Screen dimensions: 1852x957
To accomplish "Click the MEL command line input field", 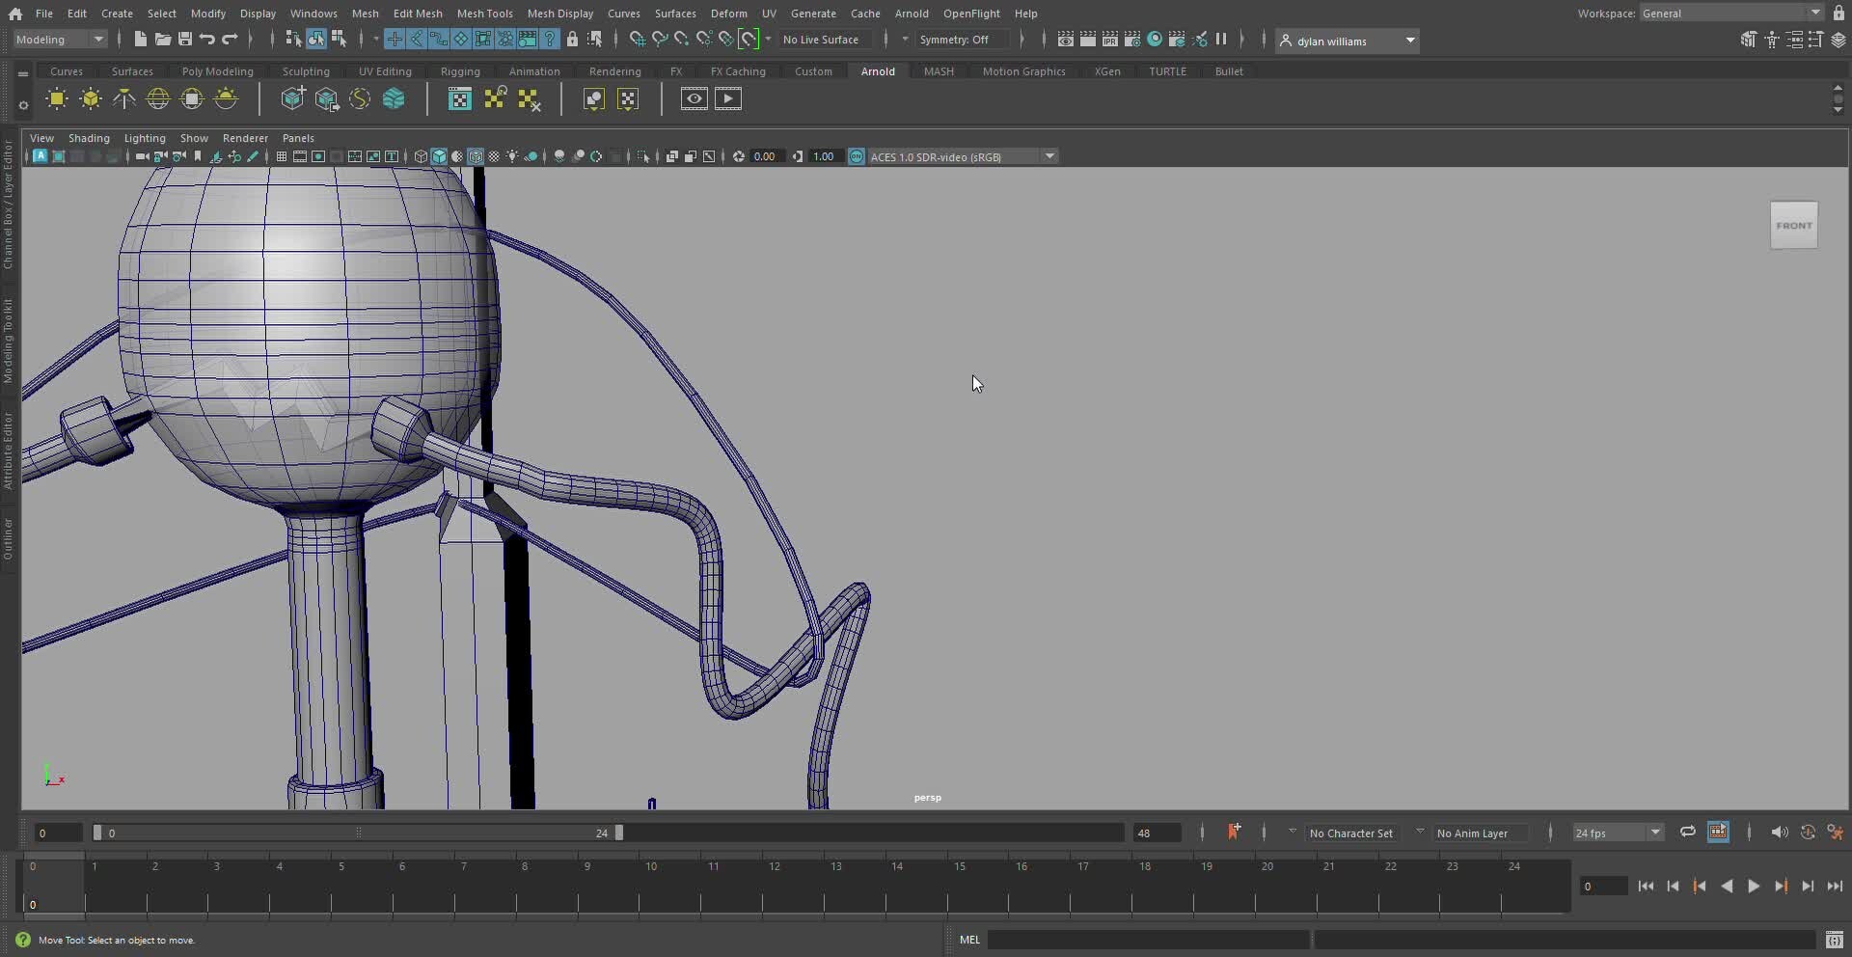I will 1148,940.
